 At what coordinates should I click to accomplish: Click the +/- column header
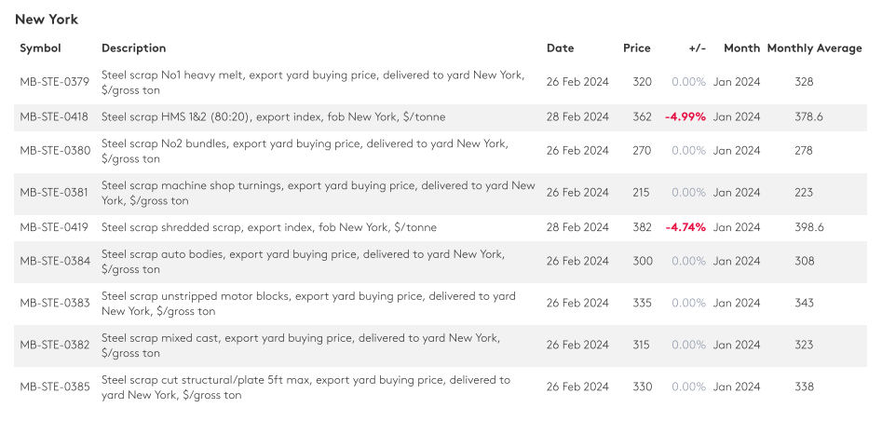[697, 48]
